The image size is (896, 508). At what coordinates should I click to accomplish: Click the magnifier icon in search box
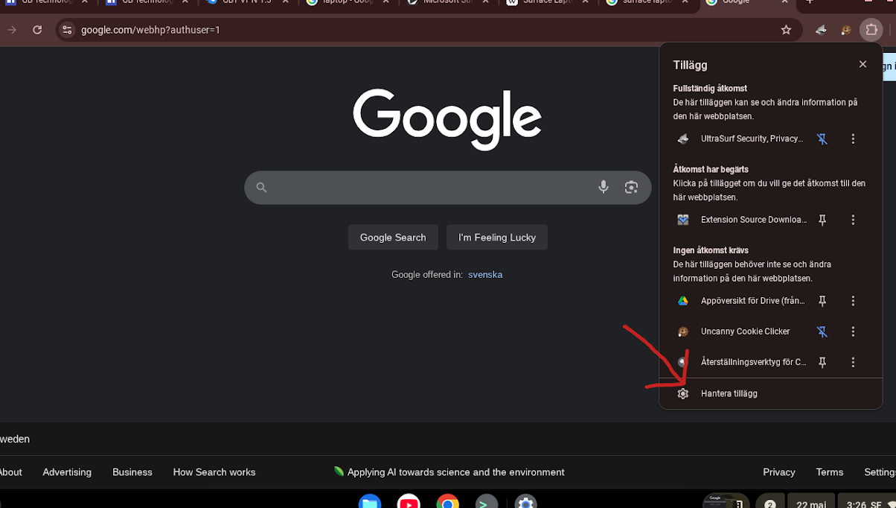click(261, 188)
